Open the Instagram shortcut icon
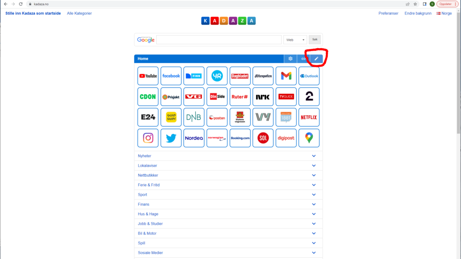This screenshot has width=461, height=259. (148, 138)
